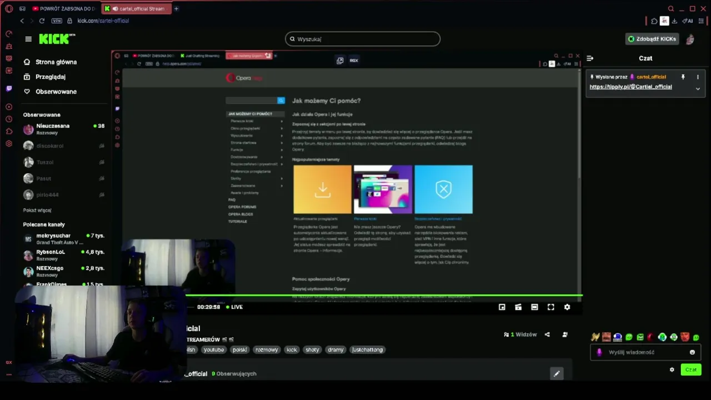This screenshot has width=711, height=400.
Task: Search tabs using magnifier in title bar
Action: (x=671, y=9)
